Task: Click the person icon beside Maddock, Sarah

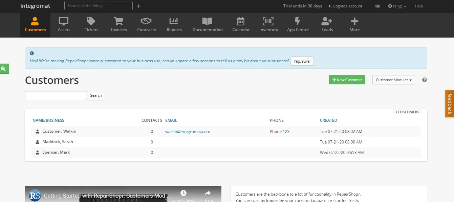Action: click(38, 142)
